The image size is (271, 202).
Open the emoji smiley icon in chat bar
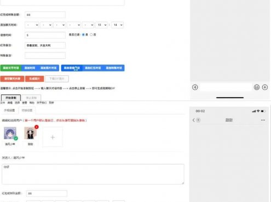pos(257,87)
